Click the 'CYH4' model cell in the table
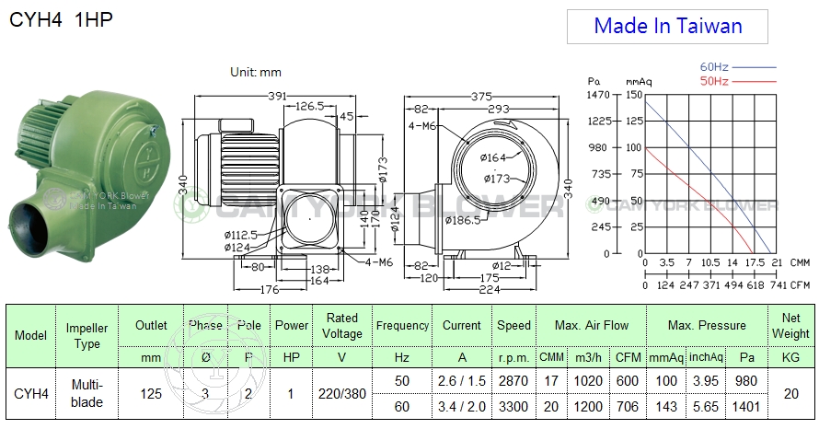The image size is (819, 429). coord(30,394)
